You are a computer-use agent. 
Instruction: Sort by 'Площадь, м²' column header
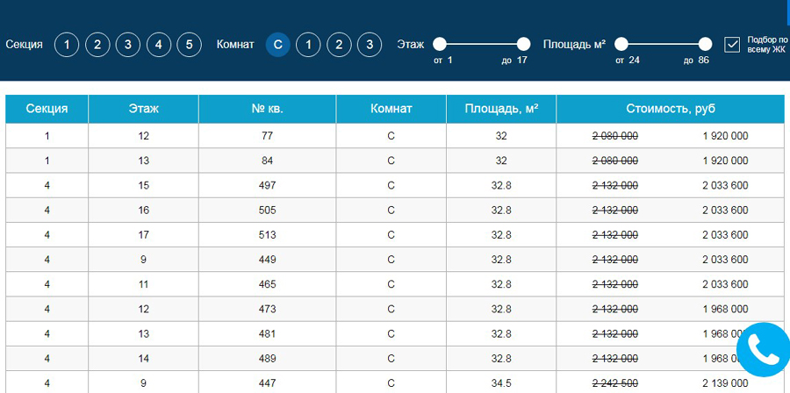[501, 109]
